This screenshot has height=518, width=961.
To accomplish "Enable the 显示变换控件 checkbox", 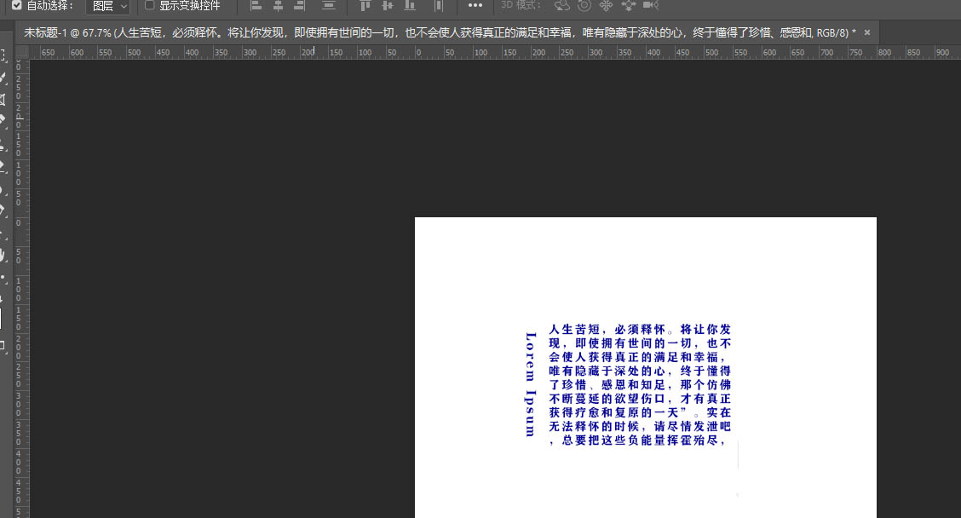I will click(149, 5).
